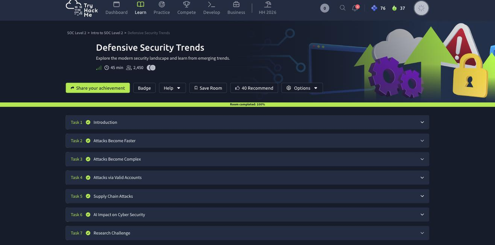Open the Compete nav item
Viewport: 495px width, 245px height.
click(187, 8)
